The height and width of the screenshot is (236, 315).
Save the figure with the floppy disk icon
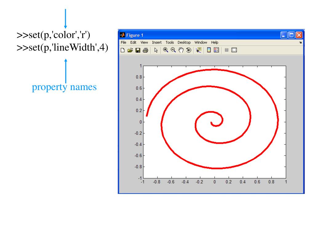point(138,50)
